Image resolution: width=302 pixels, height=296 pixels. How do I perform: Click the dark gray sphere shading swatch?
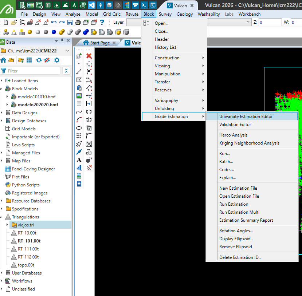[46, 32]
